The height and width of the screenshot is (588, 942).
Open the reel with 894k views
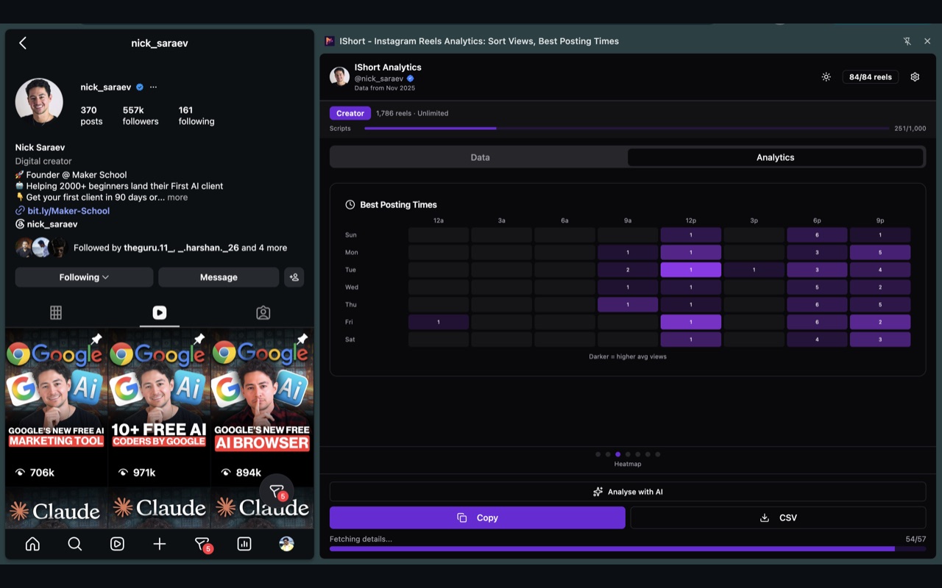point(263,406)
